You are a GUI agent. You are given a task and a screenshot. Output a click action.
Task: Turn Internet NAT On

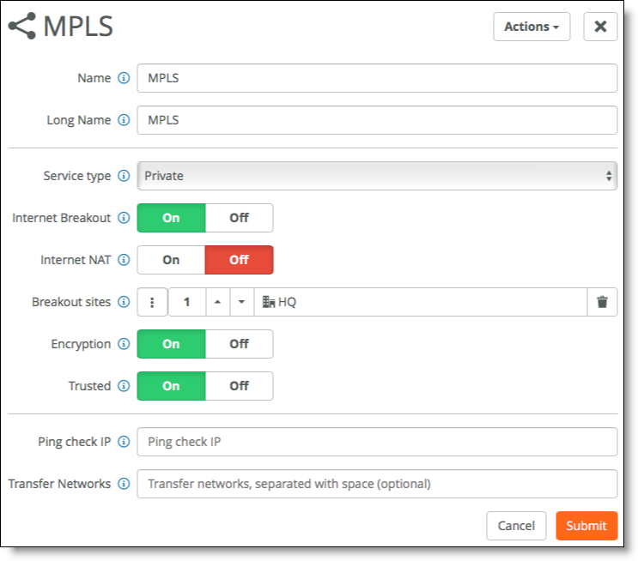[x=171, y=260]
